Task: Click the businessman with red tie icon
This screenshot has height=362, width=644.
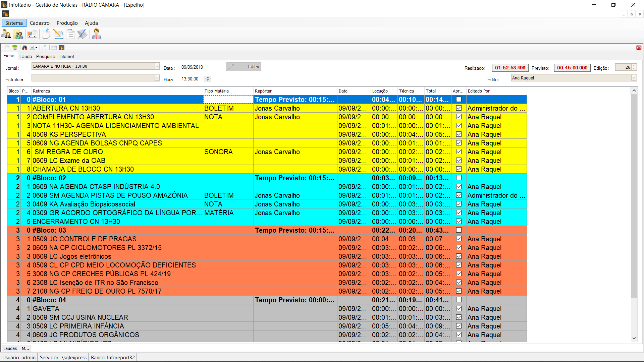Action: coord(97,34)
